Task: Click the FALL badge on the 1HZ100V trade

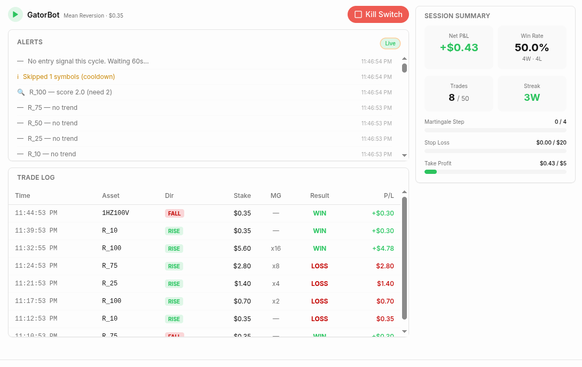Action: [174, 213]
